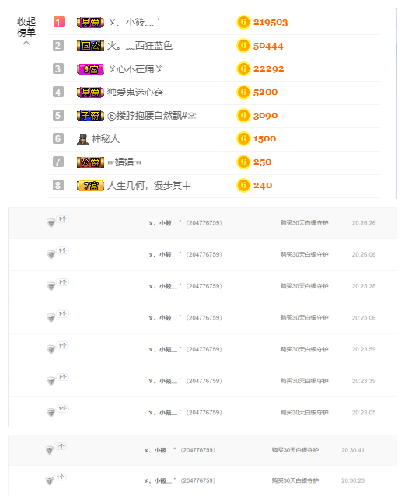Click 国公 title badge beside 火。西狂蓝色
Viewport: 405px width, 503px height.
click(90, 46)
